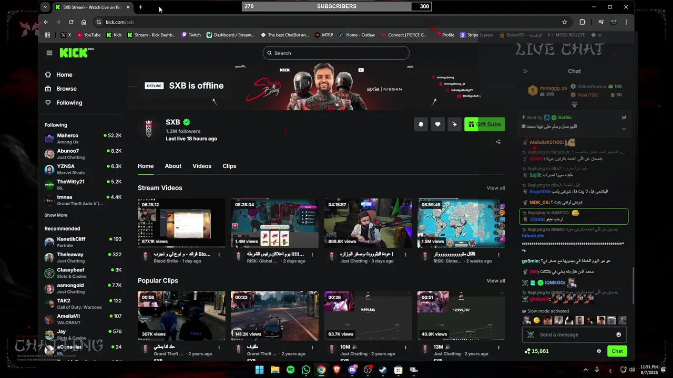Viewport: 673px width, 378px height.
Task: Open YZNSA channel in Following list
Action: (83, 169)
